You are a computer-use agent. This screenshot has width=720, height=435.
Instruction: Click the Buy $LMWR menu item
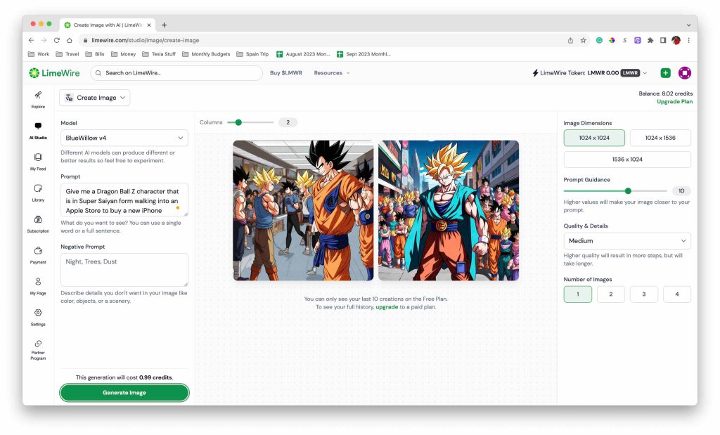click(x=285, y=73)
